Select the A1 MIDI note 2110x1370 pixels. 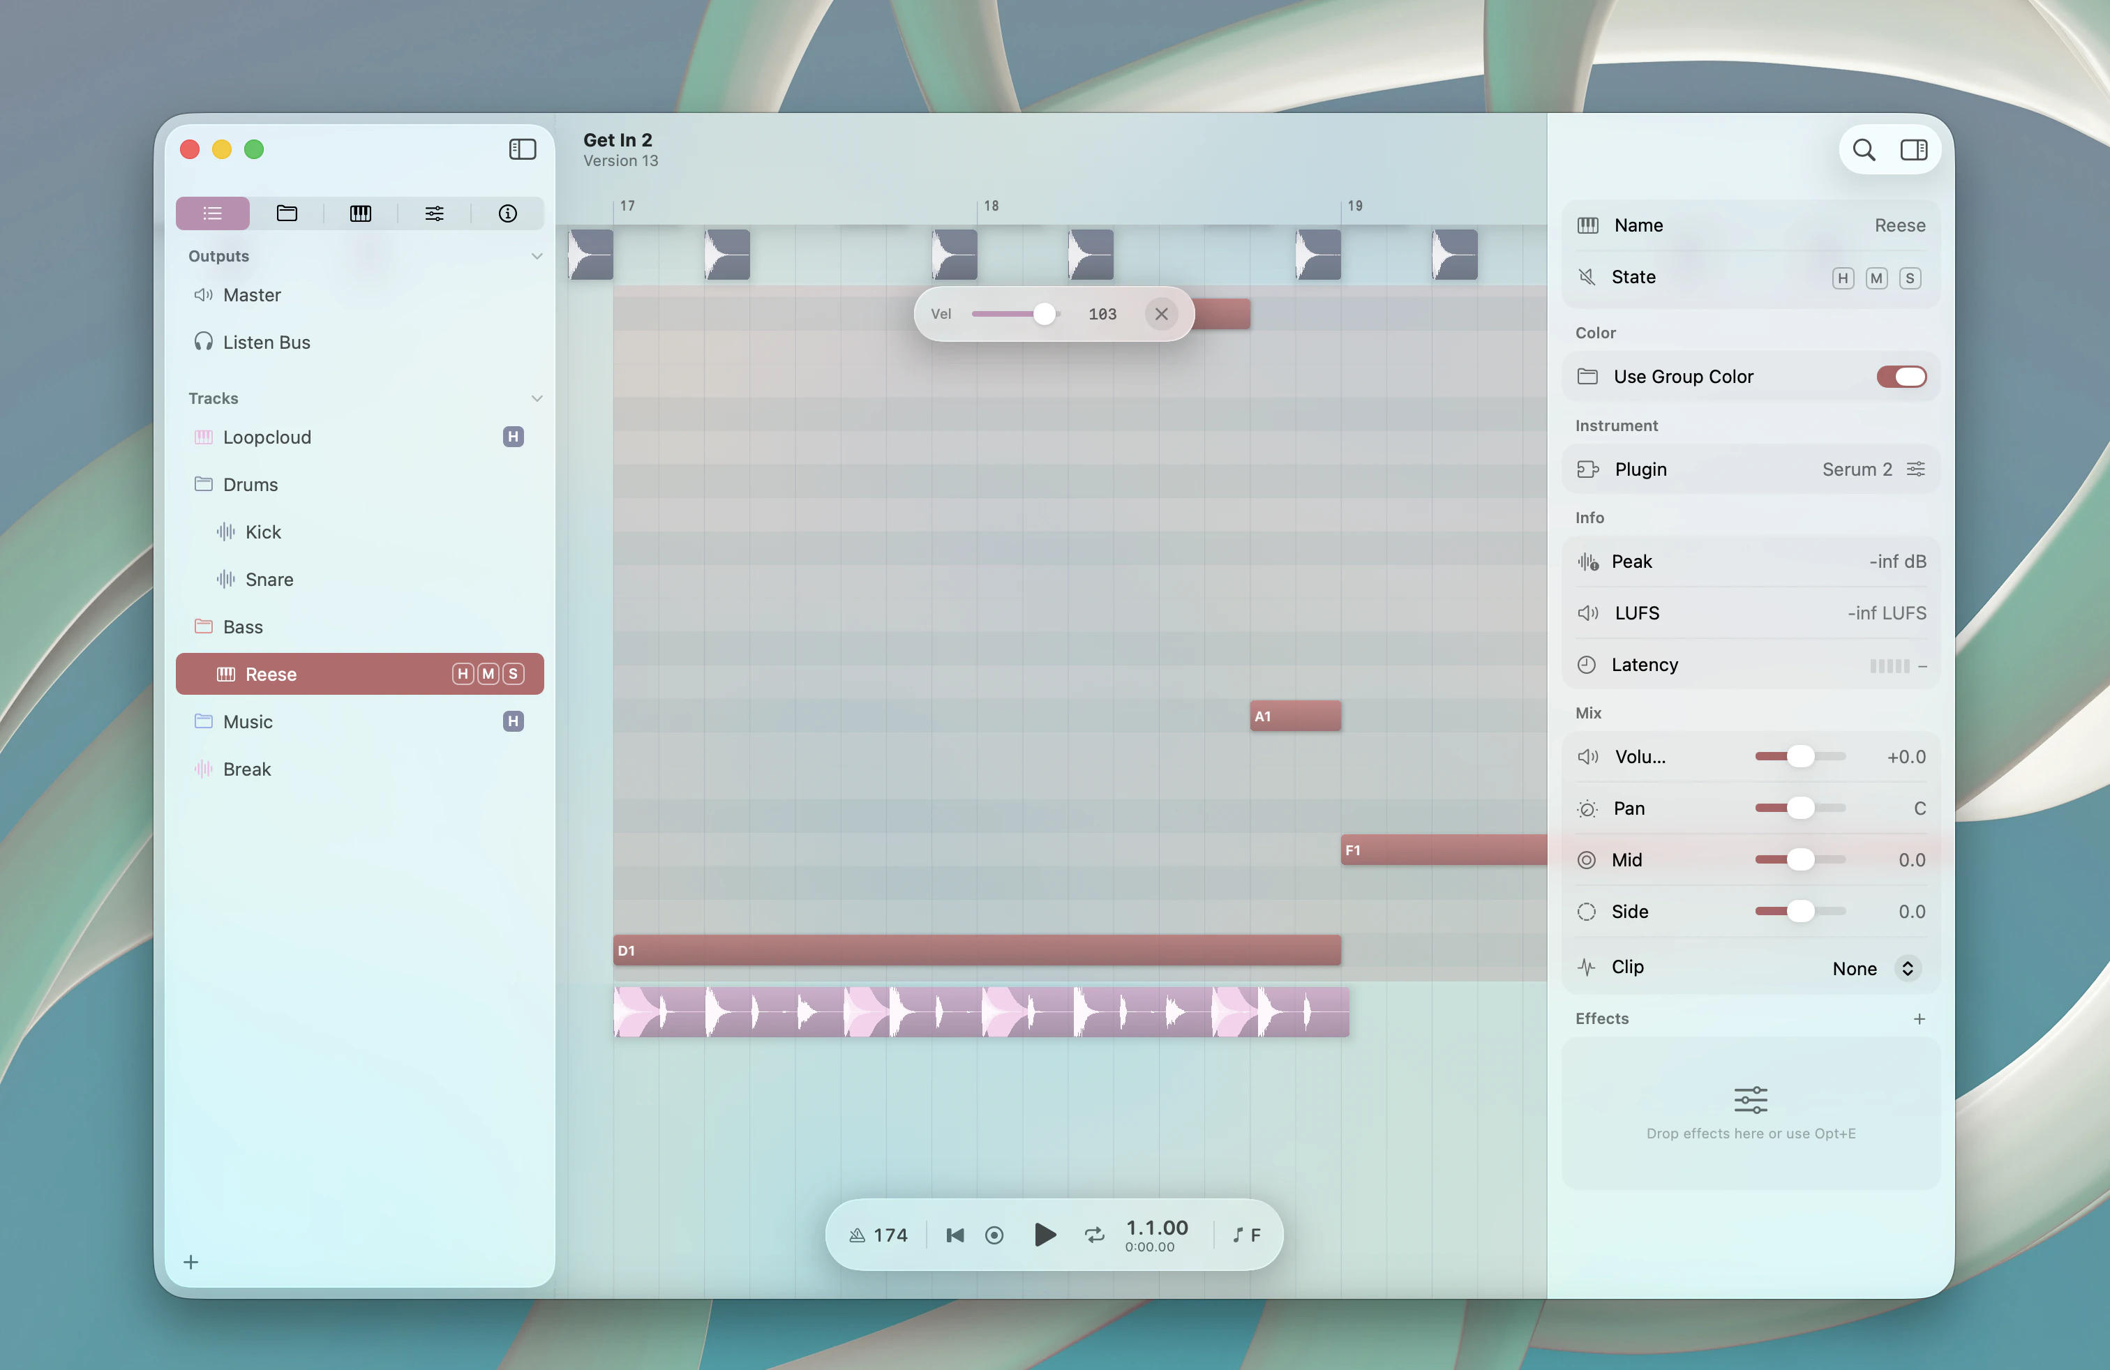(x=1295, y=716)
